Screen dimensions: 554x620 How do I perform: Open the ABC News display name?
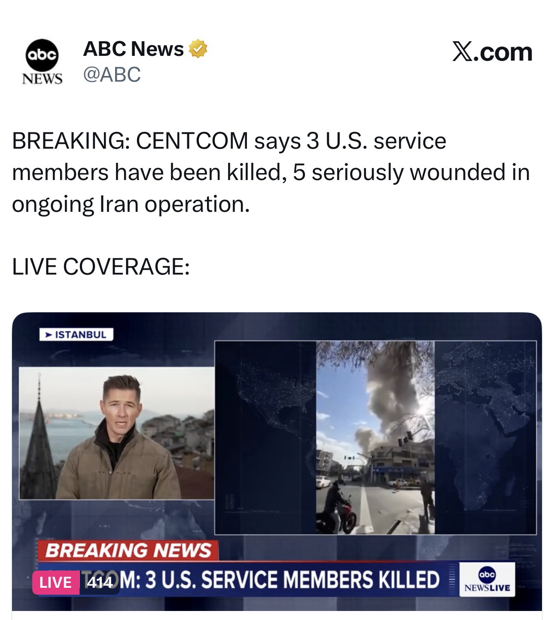pos(134,49)
